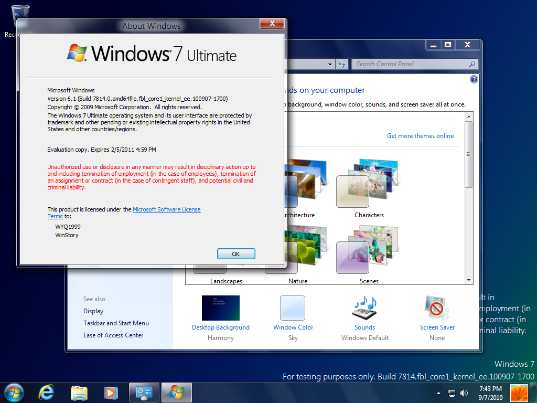Open Sounds settings icon
537x403 pixels.
point(365,307)
